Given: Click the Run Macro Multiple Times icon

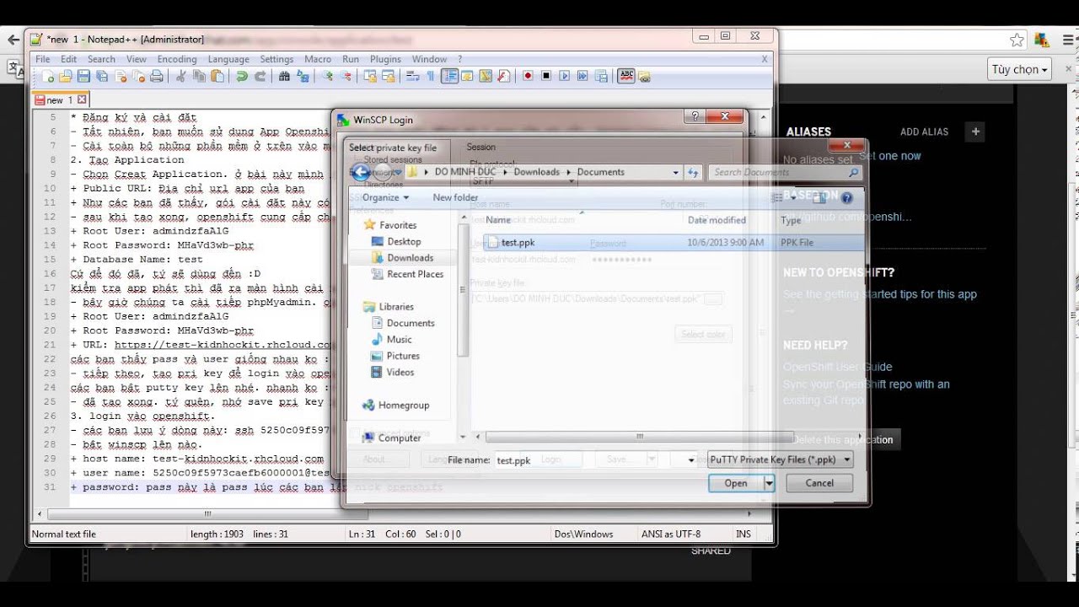Looking at the screenshot, I should tap(582, 76).
